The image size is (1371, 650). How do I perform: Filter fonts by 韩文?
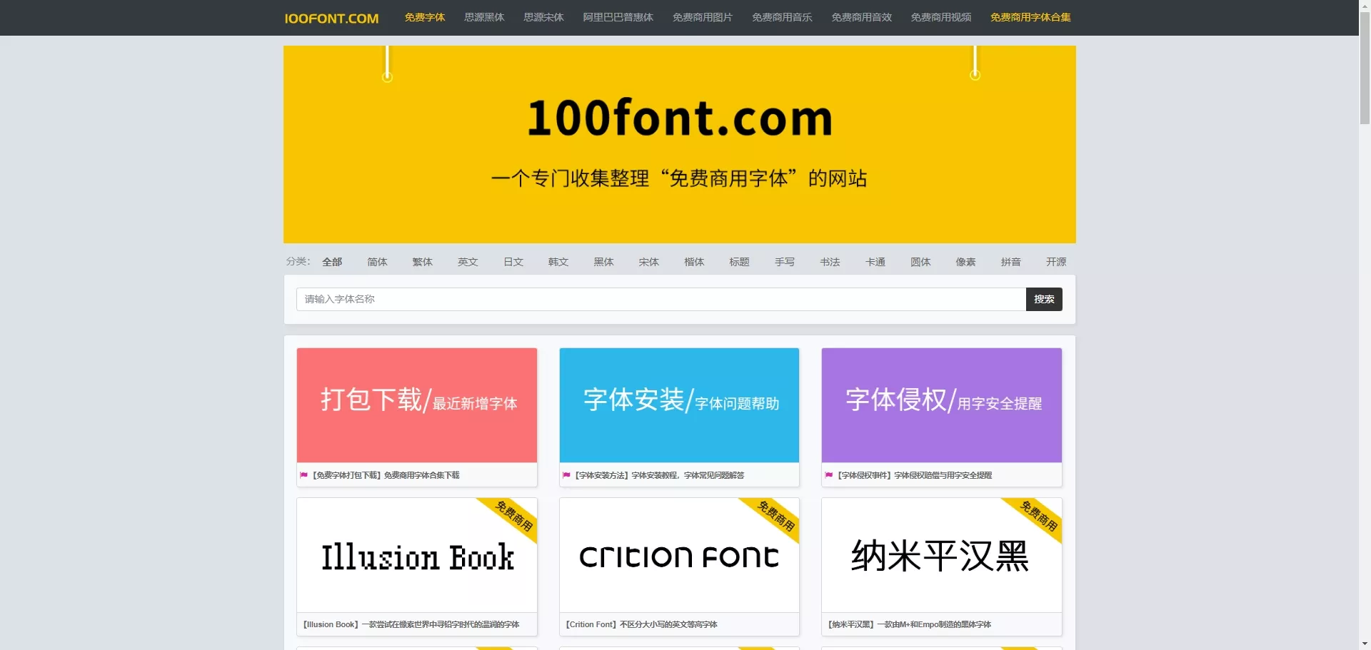pyautogui.click(x=558, y=262)
